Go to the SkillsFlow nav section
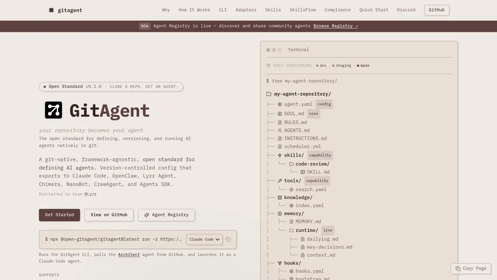The height and width of the screenshot is (280, 497). [x=302, y=10]
